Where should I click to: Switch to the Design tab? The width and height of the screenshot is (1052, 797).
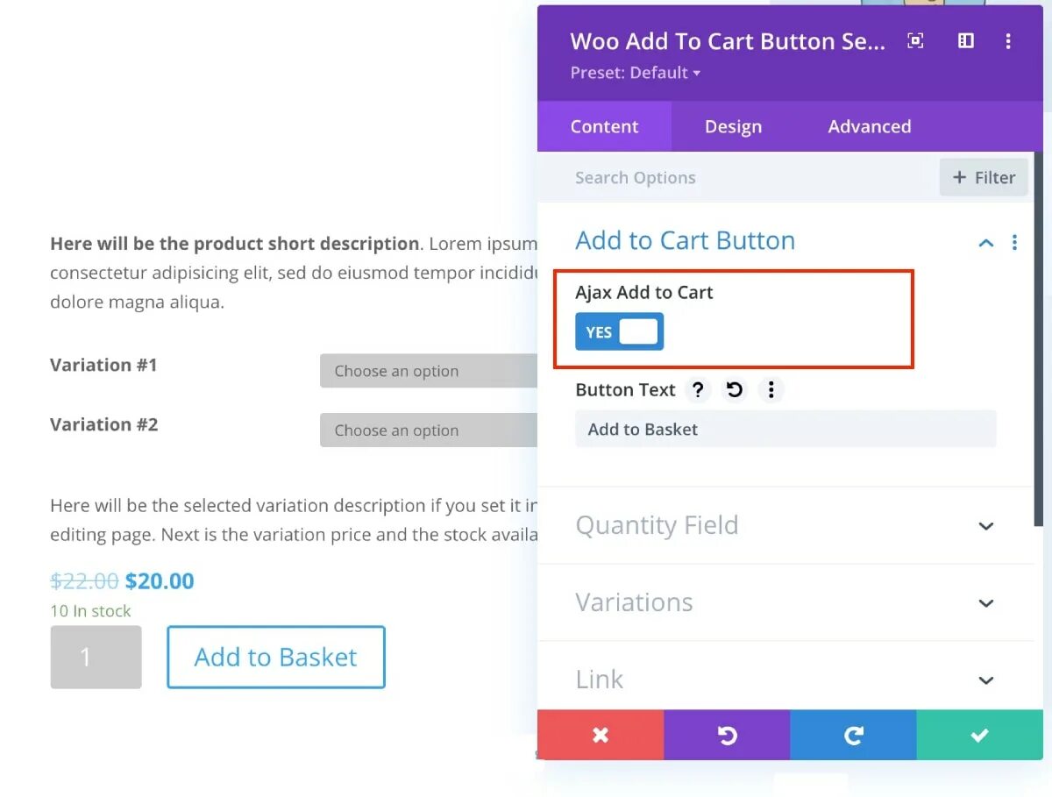tap(733, 126)
